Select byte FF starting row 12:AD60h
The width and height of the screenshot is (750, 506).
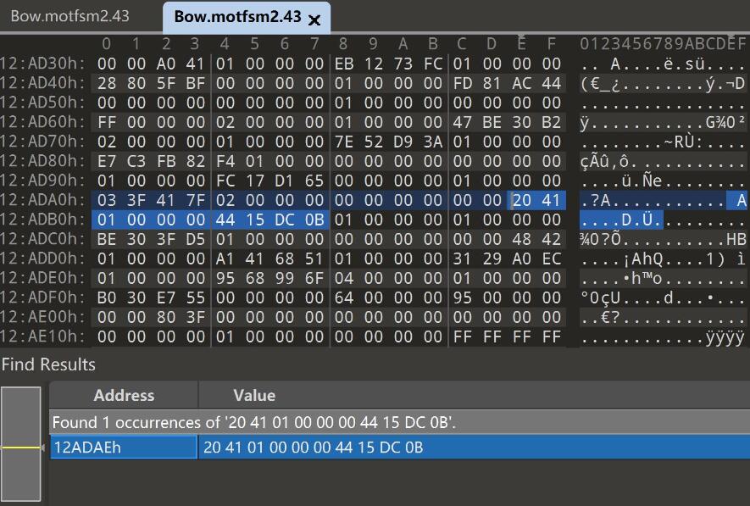tap(107, 122)
